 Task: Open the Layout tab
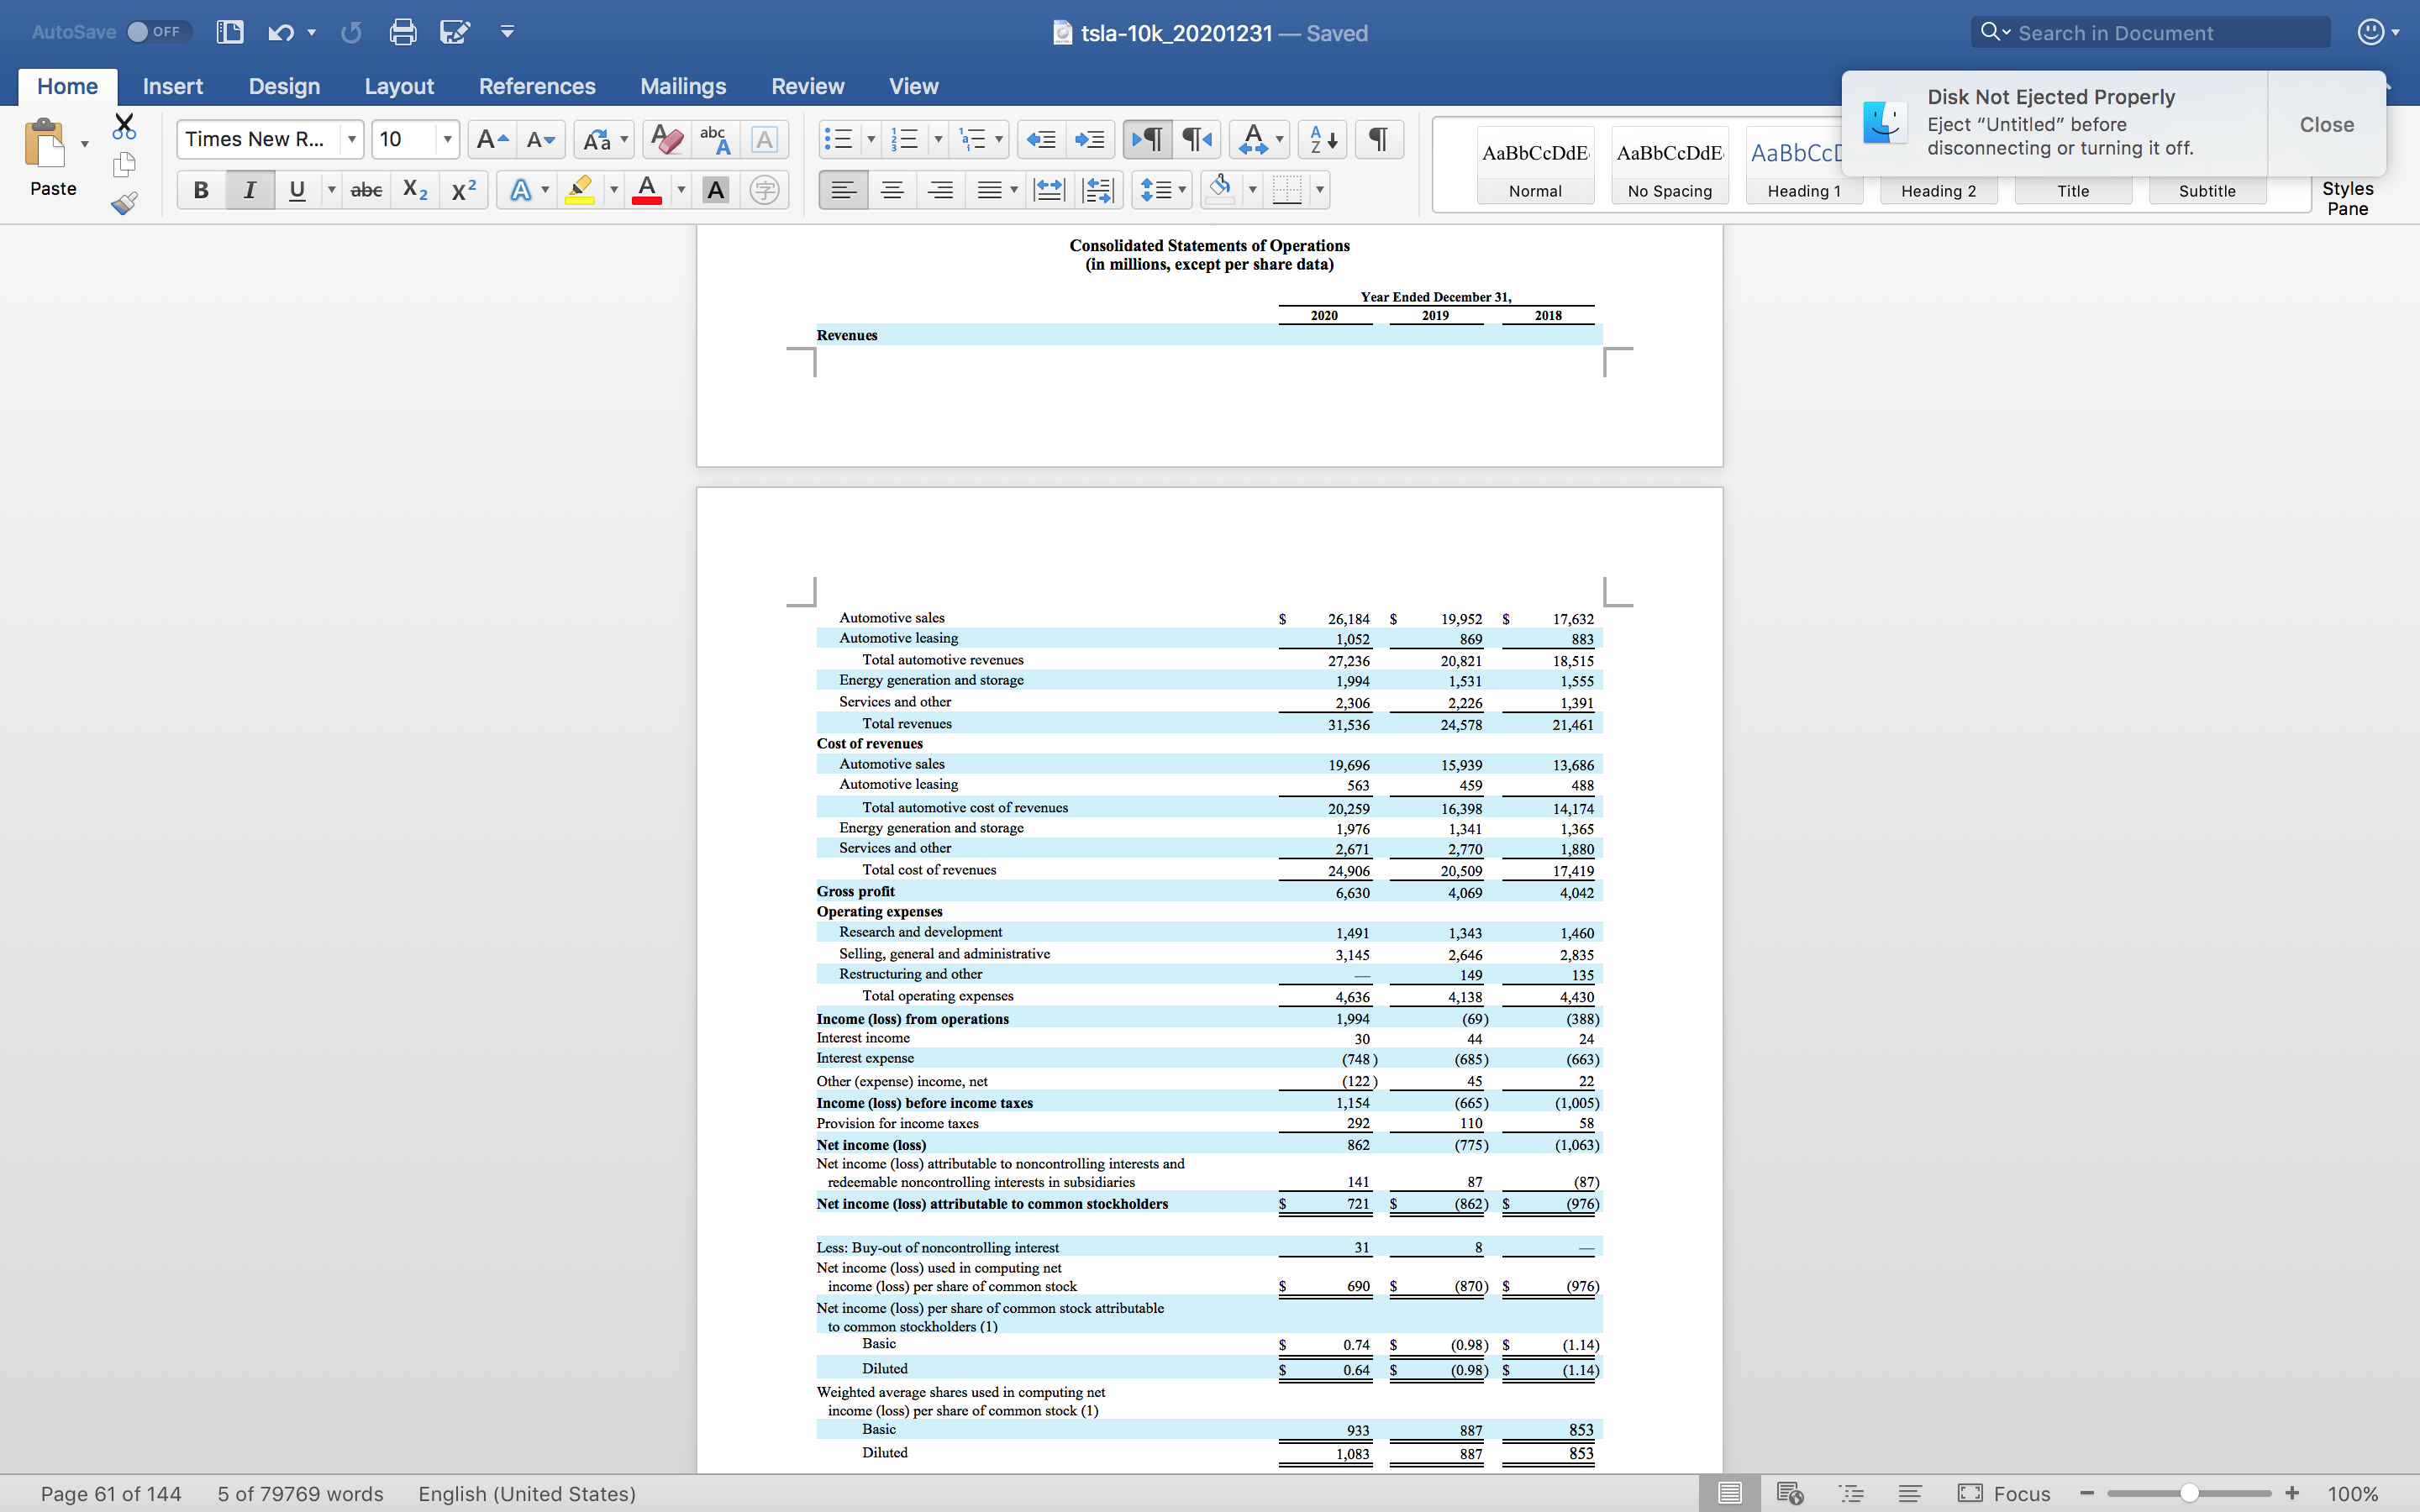click(x=399, y=86)
